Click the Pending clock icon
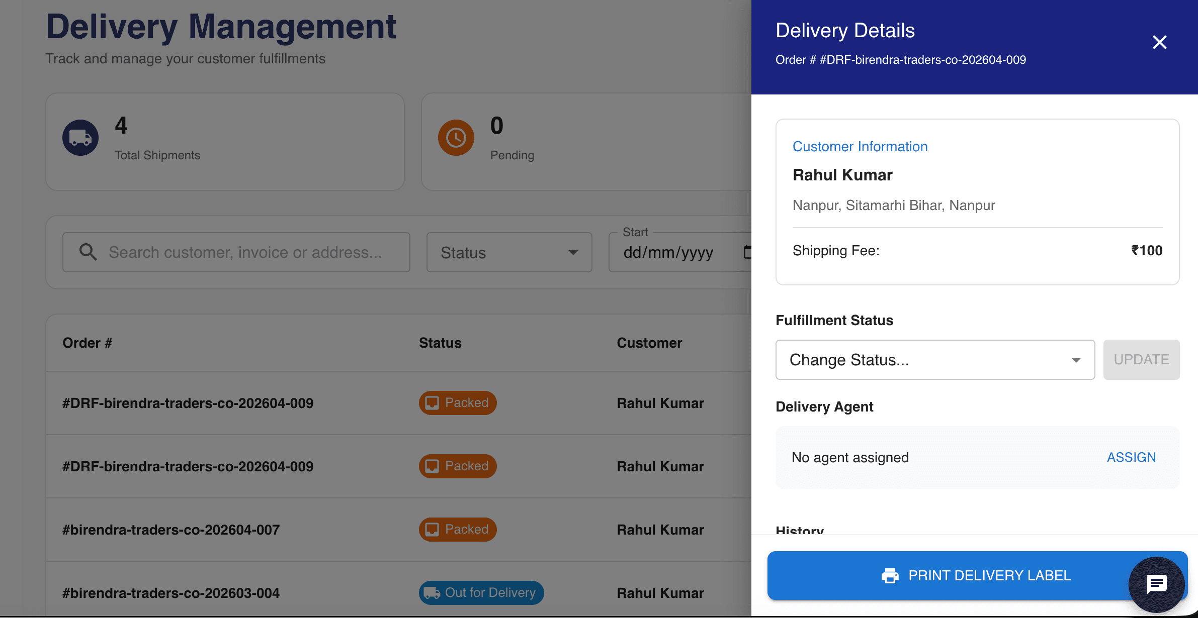The width and height of the screenshot is (1198, 618). [x=456, y=138]
